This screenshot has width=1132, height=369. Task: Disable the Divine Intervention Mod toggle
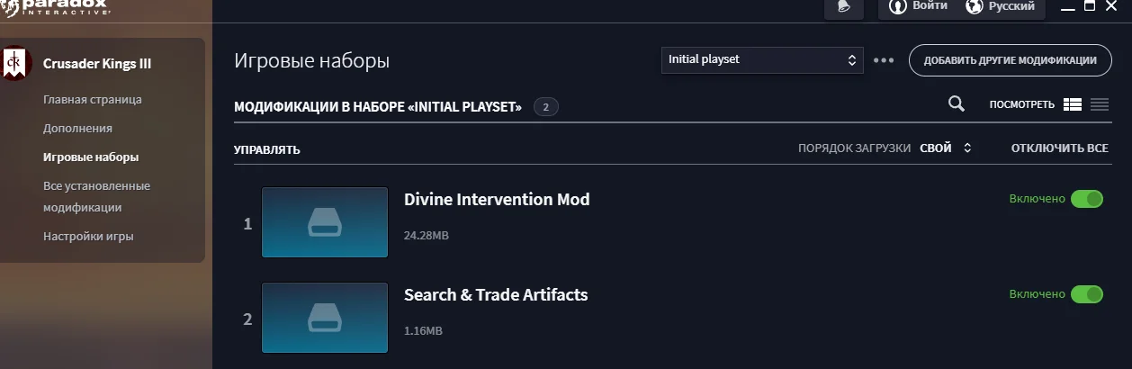click(x=1086, y=199)
